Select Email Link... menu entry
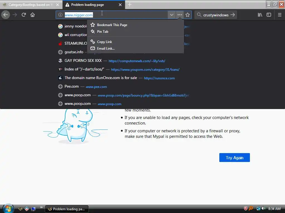Image resolution: width=285 pixels, height=213 pixels. 136,48
